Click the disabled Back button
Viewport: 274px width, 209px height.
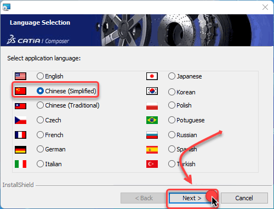[144, 198]
